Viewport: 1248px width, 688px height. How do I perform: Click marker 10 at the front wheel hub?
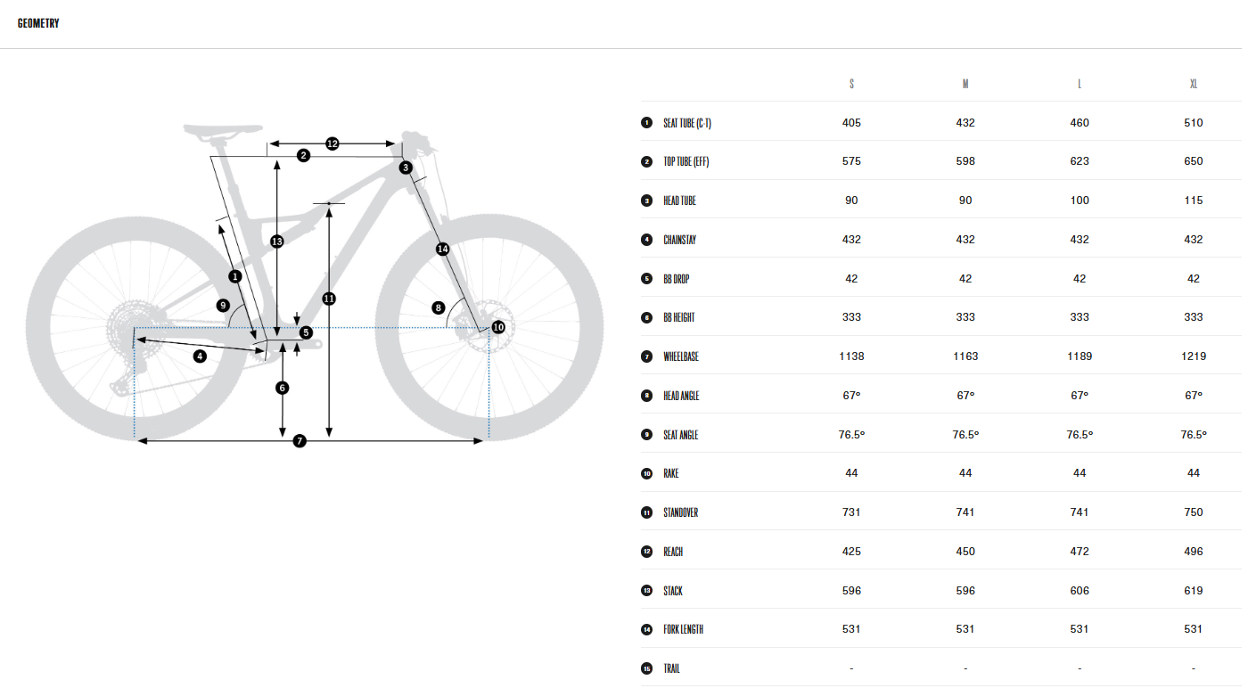click(x=498, y=327)
